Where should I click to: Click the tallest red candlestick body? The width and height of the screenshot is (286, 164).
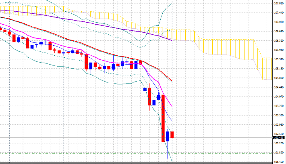(163, 118)
